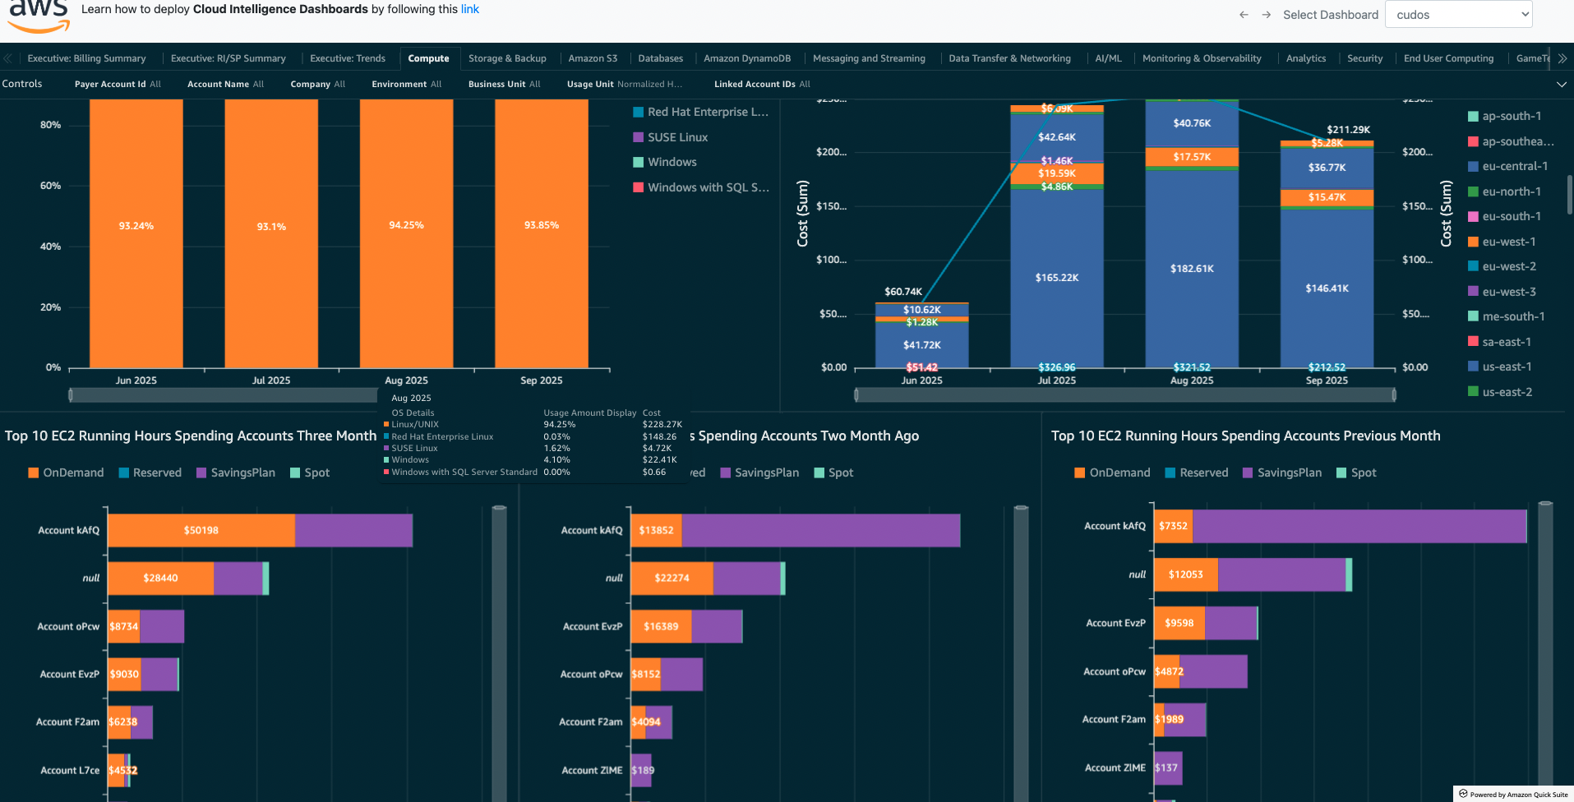This screenshot has height=802, width=1574.
Task: Follow the Cloud Intelligence Dashboards link
Action: [x=469, y=9]
